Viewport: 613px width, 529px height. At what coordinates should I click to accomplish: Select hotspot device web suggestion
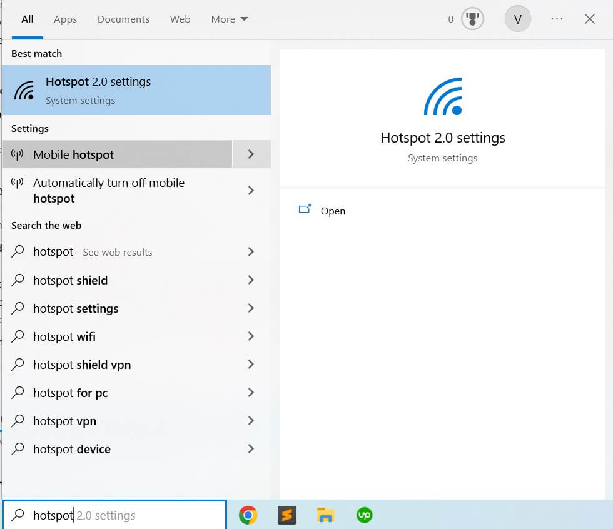(x=117, y=449)
